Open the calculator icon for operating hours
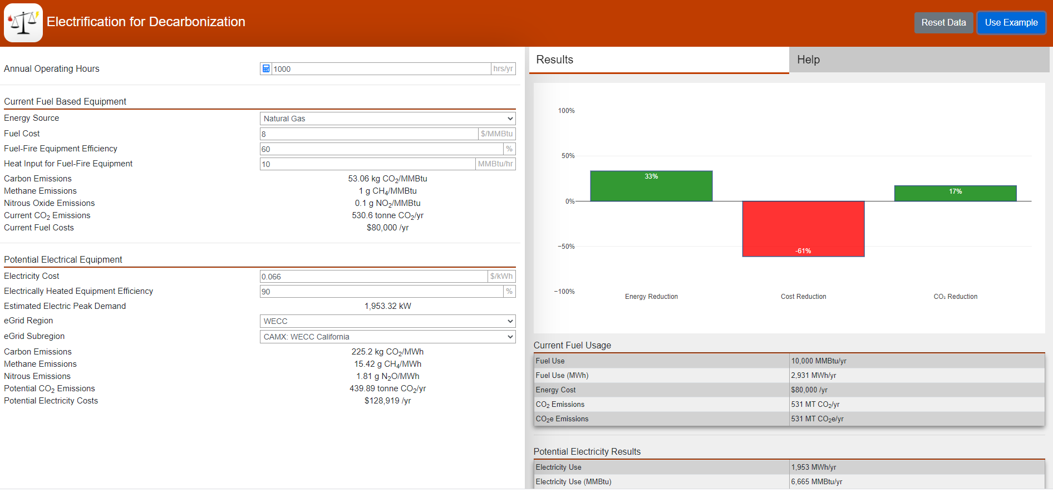 [266, 68]
